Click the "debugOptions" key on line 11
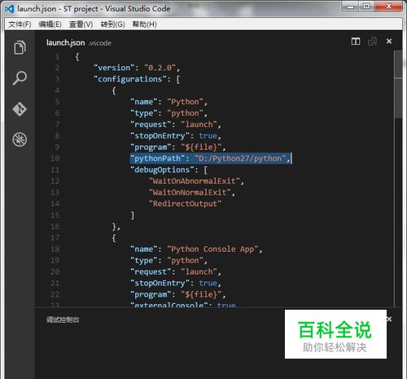407x379 pixels. pos(162,170)
